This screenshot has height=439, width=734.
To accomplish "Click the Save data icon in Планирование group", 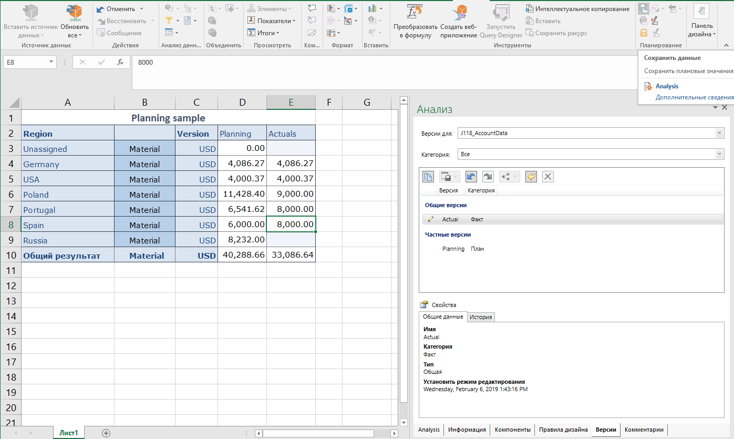I will click(x=643, y=8).
